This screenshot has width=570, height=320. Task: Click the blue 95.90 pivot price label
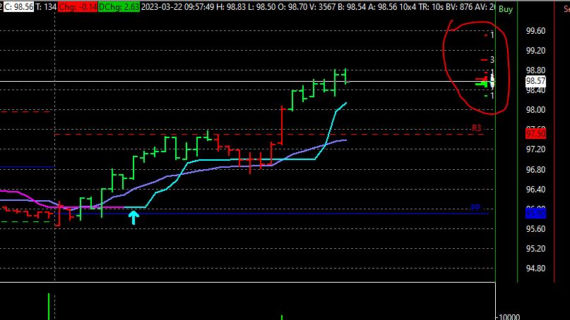536,214
